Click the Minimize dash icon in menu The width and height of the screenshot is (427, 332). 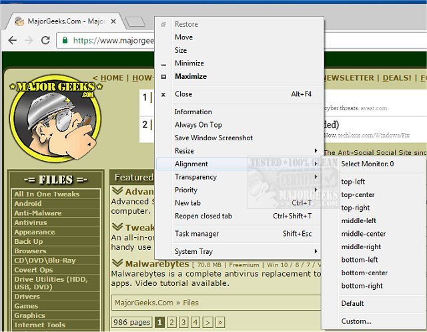click(163, 65)
